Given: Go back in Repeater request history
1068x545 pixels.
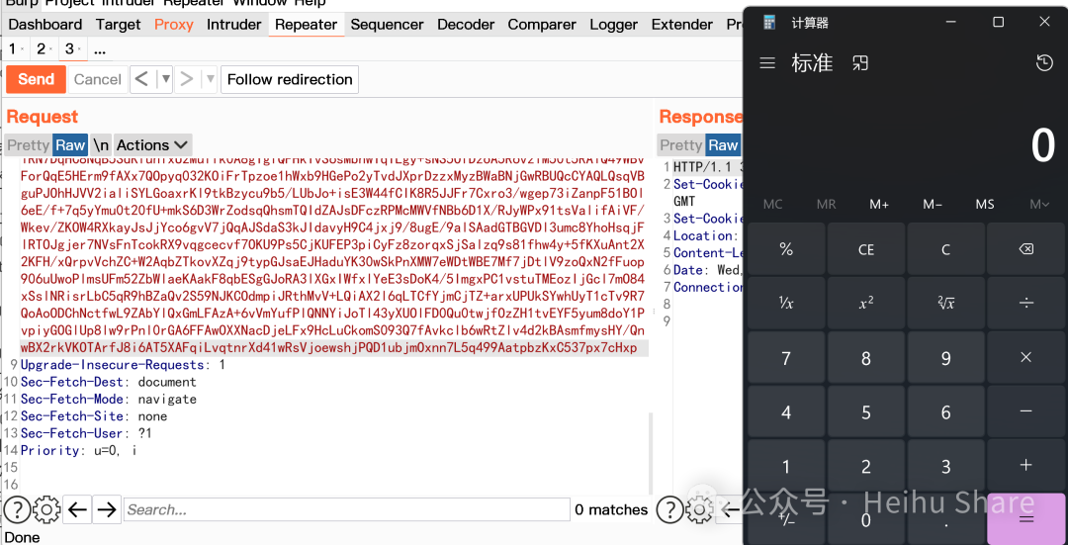Looking at the screenshot, I should coord(141,80).
